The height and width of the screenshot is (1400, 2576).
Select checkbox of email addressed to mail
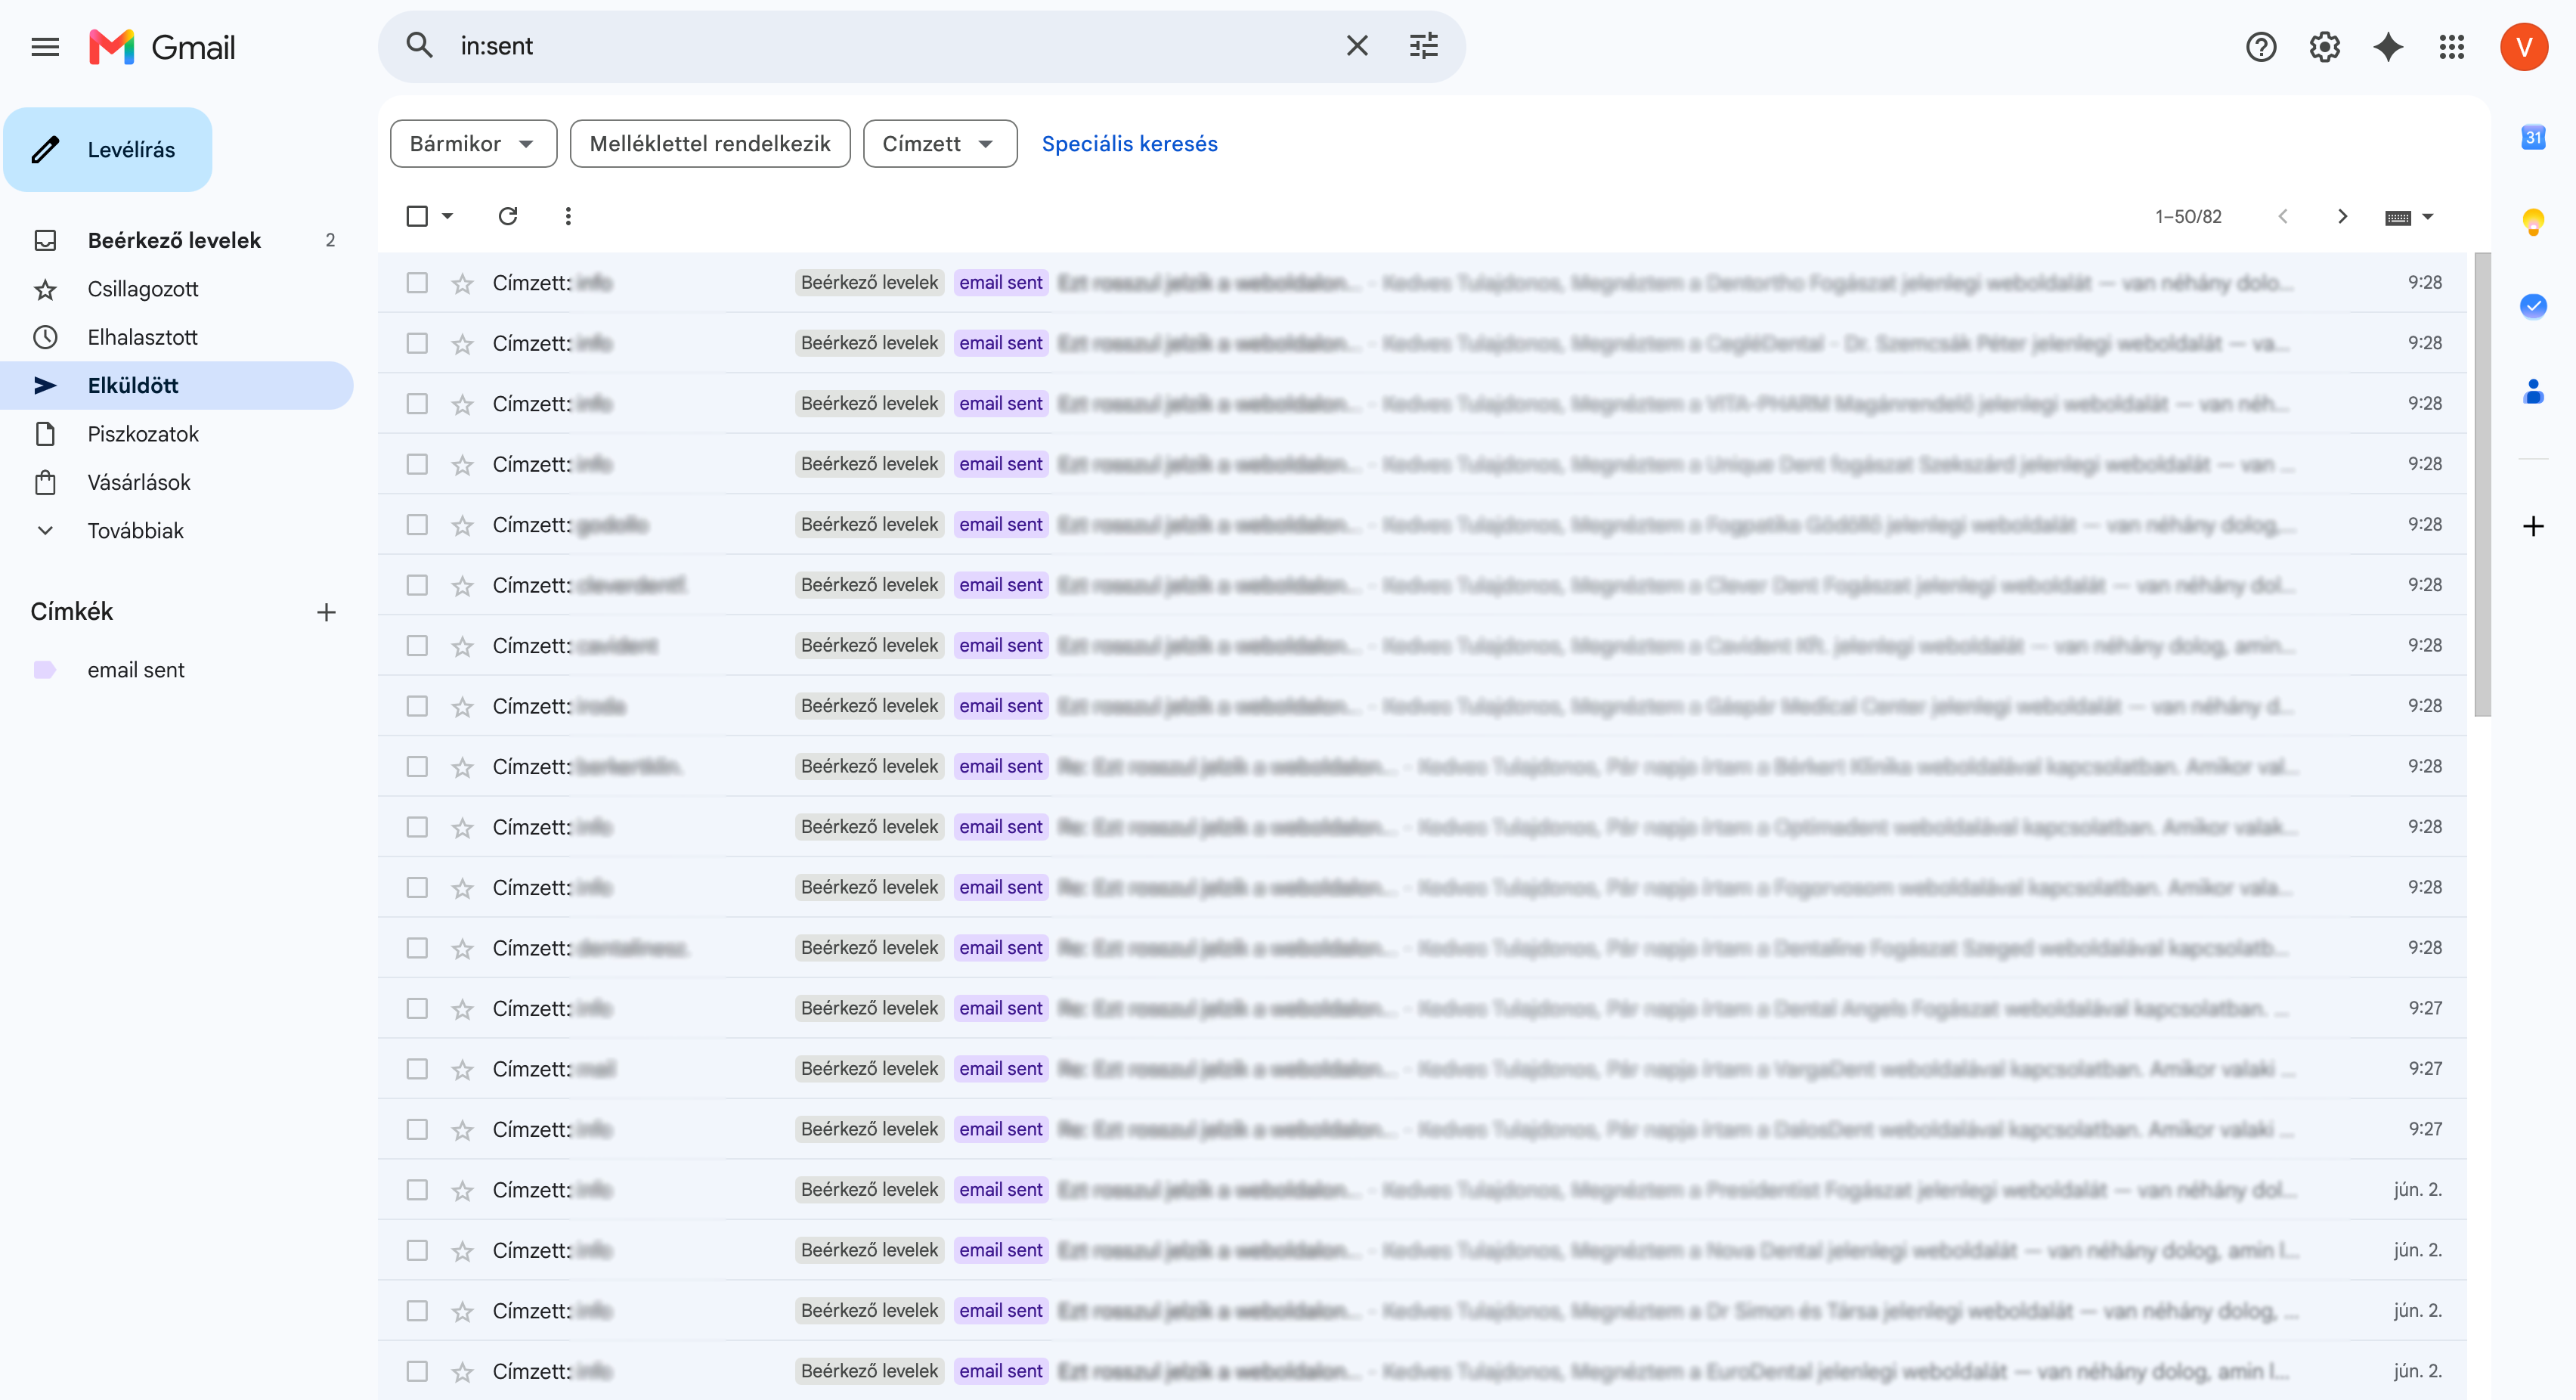click(x=417, y=1069)
